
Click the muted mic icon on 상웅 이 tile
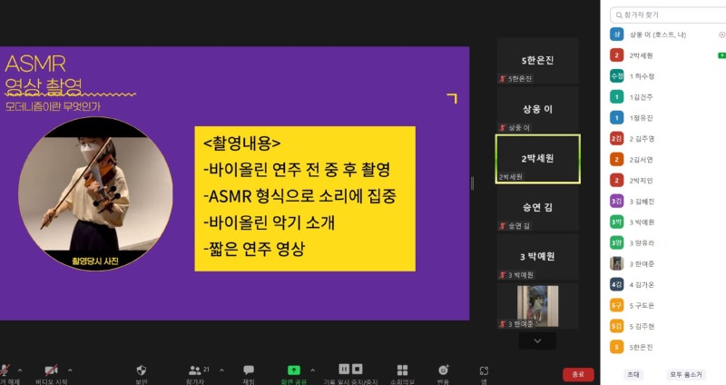(503, 128)
